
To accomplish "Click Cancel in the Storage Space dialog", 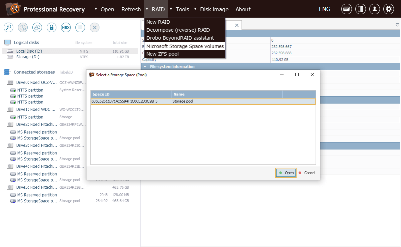I will (307, 173).
